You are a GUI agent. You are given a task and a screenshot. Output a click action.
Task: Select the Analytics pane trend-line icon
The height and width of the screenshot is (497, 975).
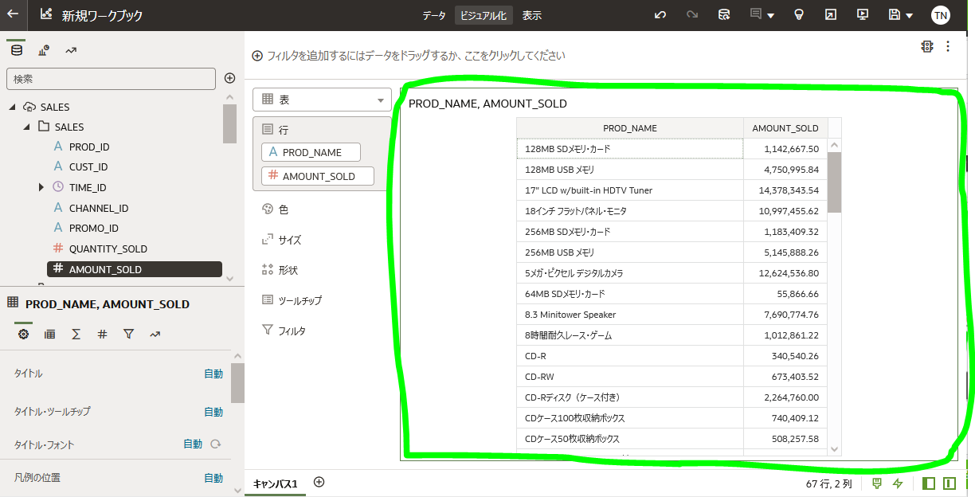pos(71,50)
